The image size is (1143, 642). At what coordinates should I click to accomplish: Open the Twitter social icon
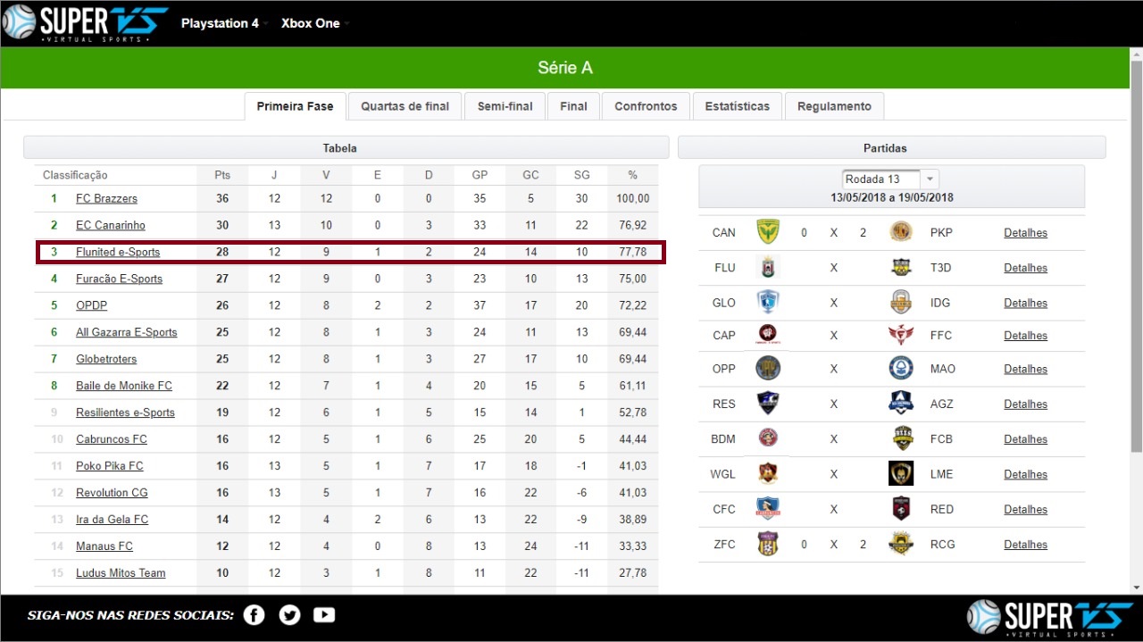point(289,614)
